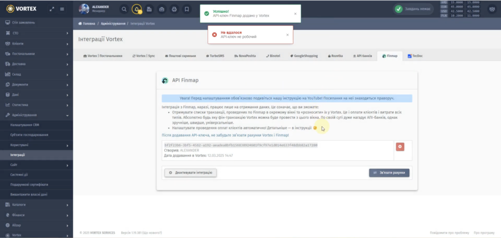Open 'Налаштування CRM' submenu item
Screen dimensions: 501x238
click(36, 125)
